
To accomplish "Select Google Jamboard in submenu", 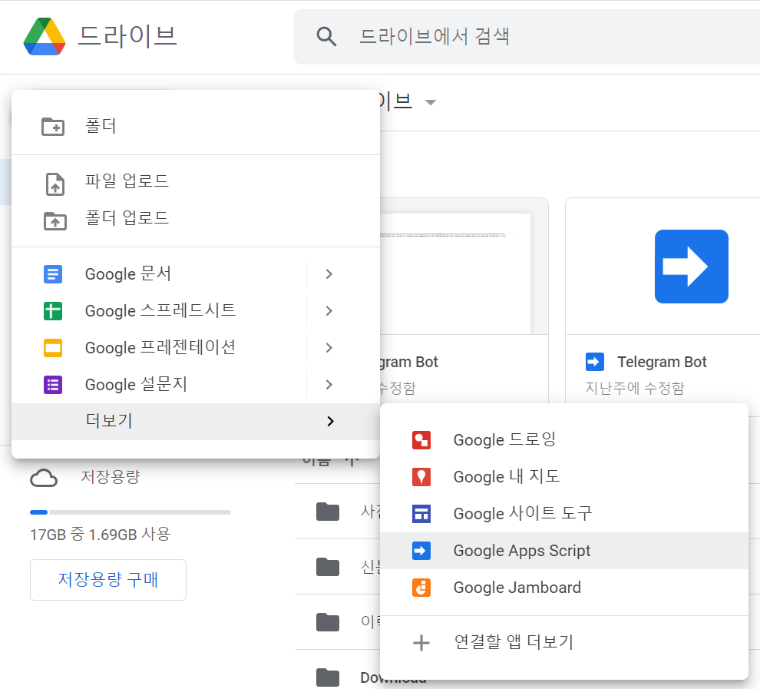I will [x=564, y=588].
